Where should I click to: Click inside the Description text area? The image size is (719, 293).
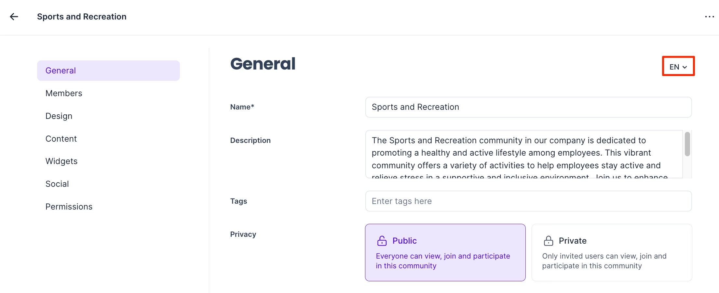524,154
